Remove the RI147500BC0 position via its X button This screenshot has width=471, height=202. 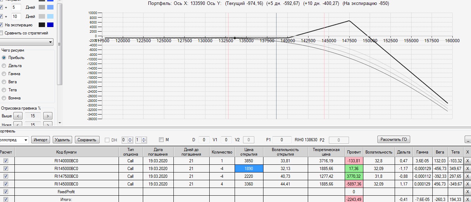coord(467,176)
